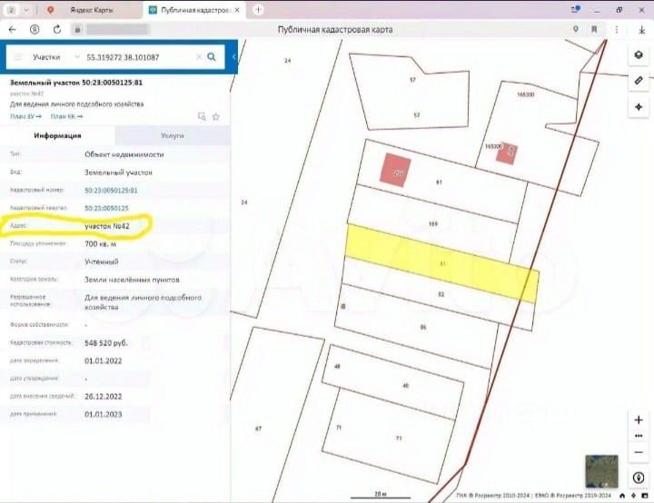
Task: Select the yellow highlighted parcel 81
Action: [442, 263]
